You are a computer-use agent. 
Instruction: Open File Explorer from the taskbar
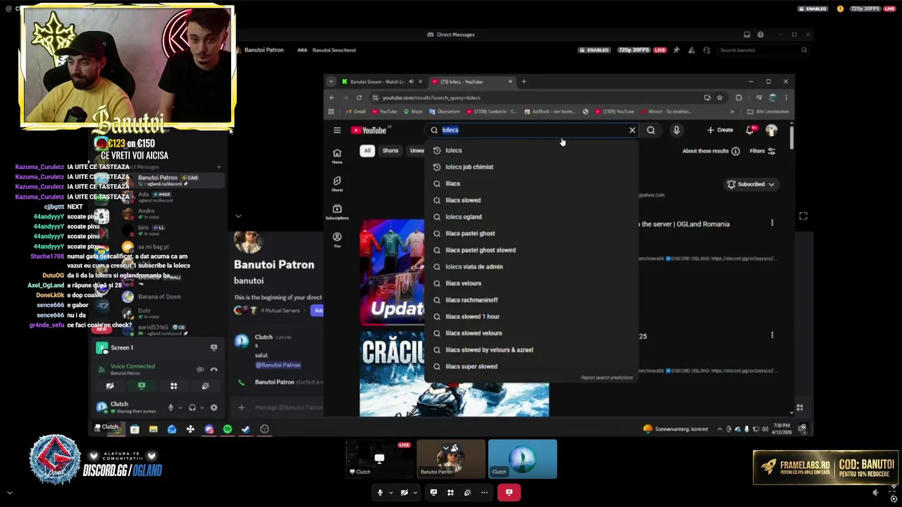coord(153,429)
